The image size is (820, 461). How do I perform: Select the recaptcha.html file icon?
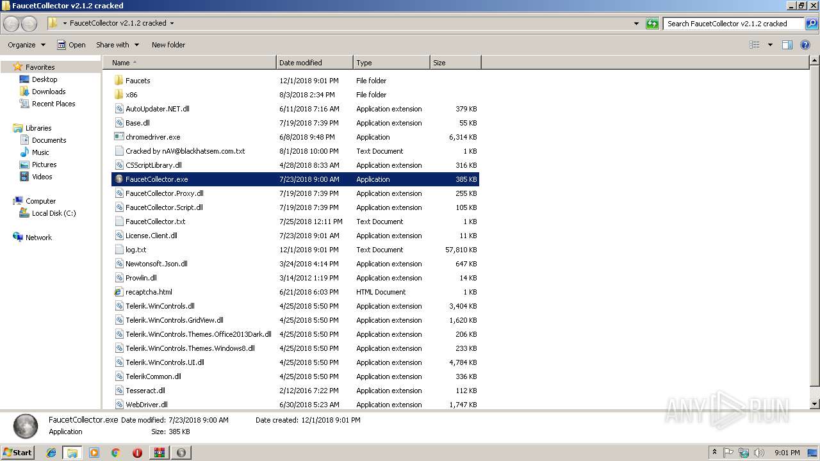[x=119, y=292]
